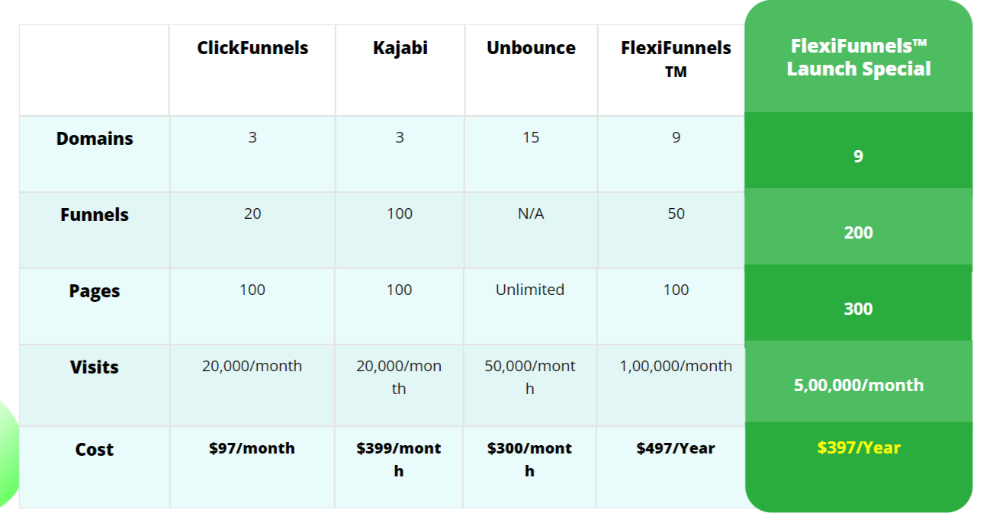1006x529 pixels.
Task: Click the $497/Year FlexiFunnels cost
Action: [676, 448]
